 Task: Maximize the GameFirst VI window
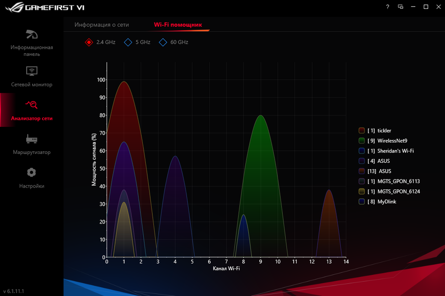426,7
